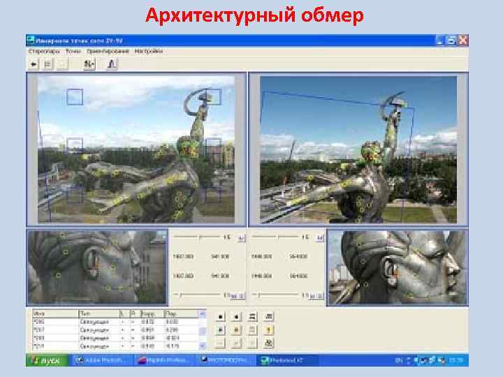This screenshot has height=377, width=503.
Task: Switch to Adobe Photoshop in the taskbar
Action: pos(103,361)
